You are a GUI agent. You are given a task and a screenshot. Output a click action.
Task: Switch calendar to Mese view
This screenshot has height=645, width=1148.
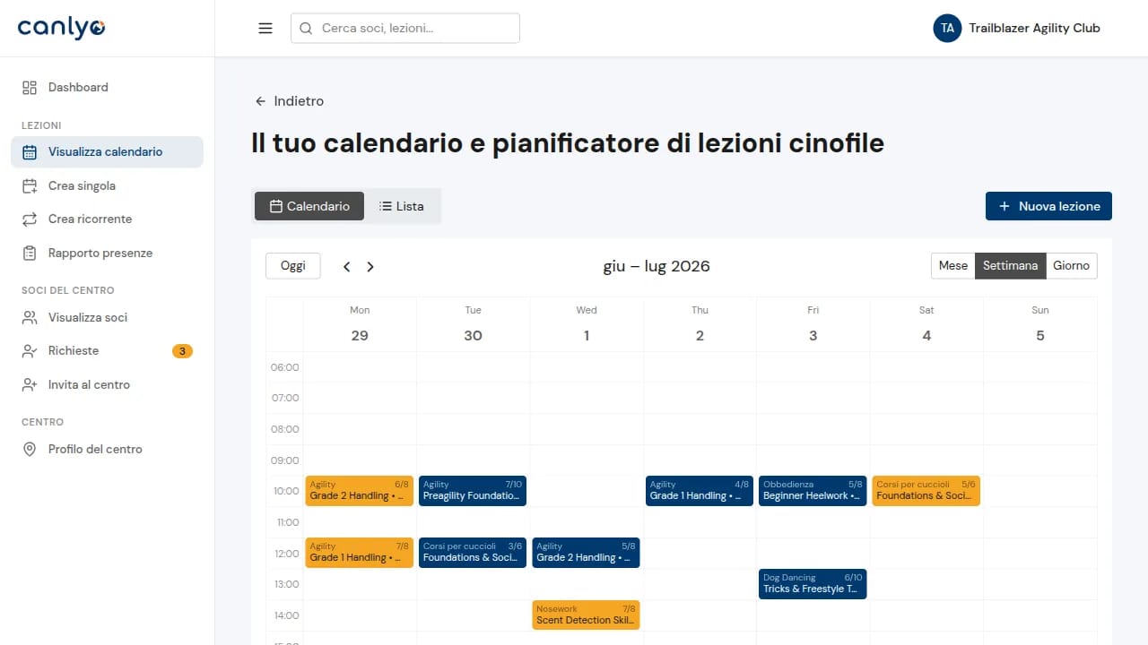pos(953,265)
